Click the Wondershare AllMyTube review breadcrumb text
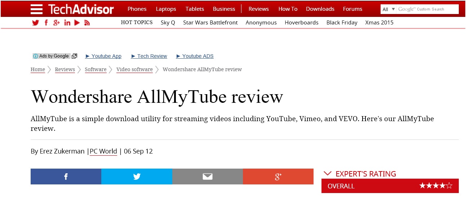This screenshot has height=197, width=466. pos(202,69)
